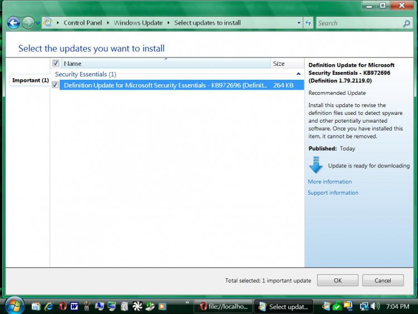Click the magnifying glass search icon
418x314 pixels.
[406, 23]
